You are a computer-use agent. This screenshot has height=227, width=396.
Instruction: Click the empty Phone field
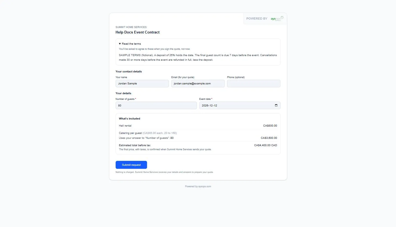(x=254, y=84)
